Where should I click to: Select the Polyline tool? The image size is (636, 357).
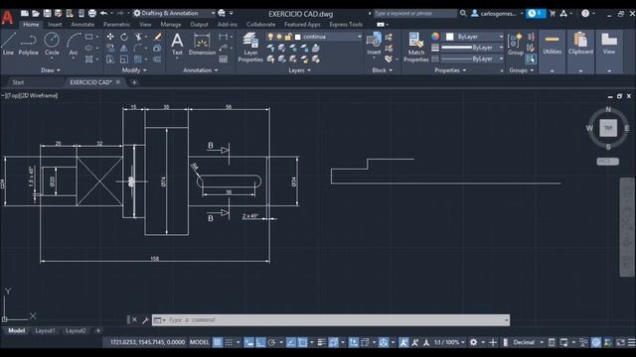[28, 44]
